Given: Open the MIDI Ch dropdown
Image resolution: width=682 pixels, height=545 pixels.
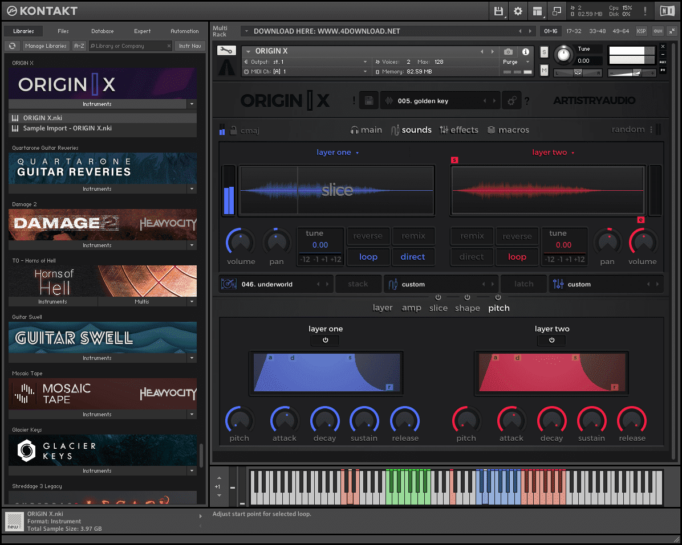Looking at the screenshot, I should 306,72.
